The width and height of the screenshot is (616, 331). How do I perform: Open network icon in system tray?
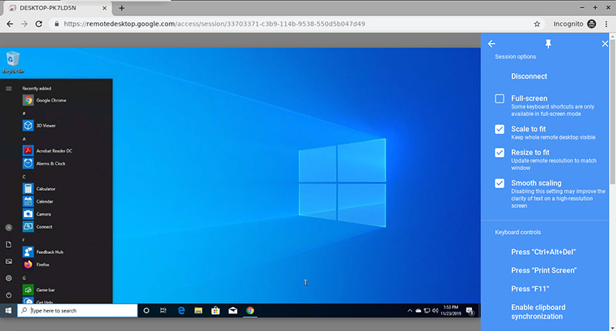click(x=427, y=310)
